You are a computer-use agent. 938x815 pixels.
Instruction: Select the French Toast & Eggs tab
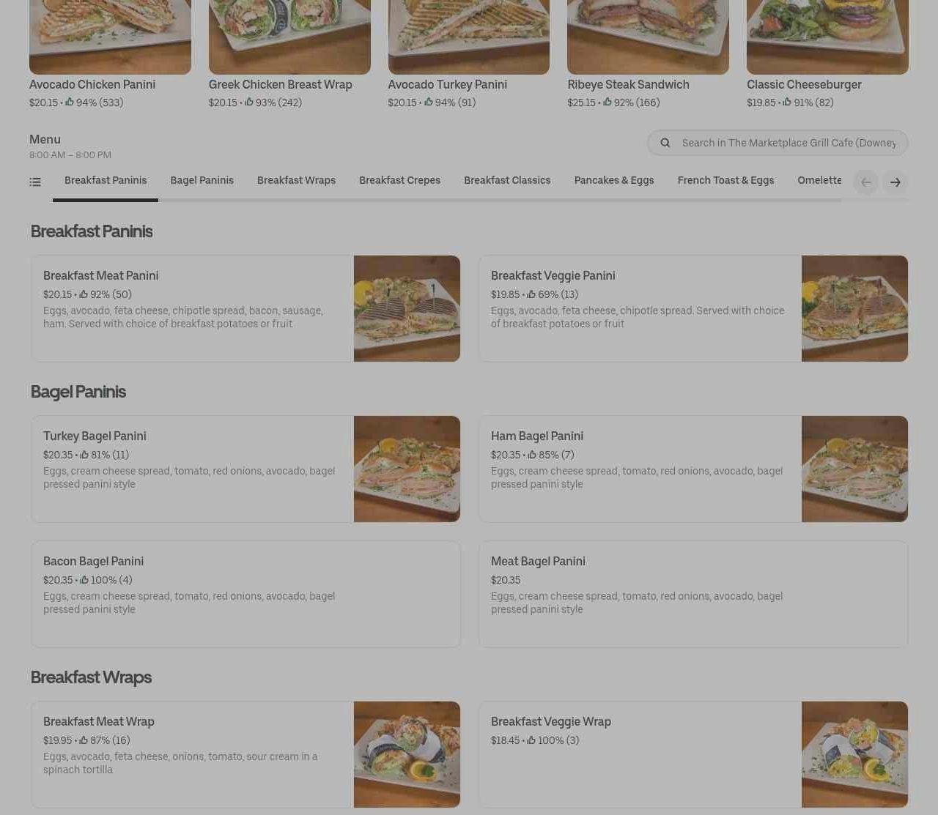click(725, 180)
